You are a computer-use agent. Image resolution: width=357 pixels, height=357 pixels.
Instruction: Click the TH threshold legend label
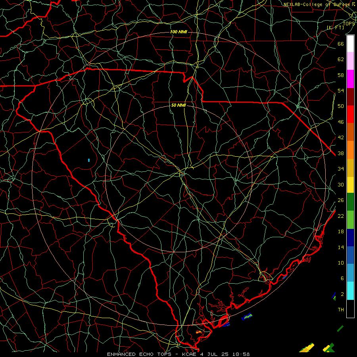pos(341,310)
